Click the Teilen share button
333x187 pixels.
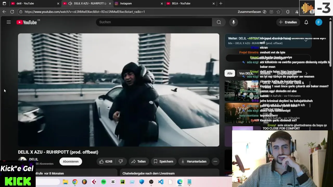click(138, 162)
